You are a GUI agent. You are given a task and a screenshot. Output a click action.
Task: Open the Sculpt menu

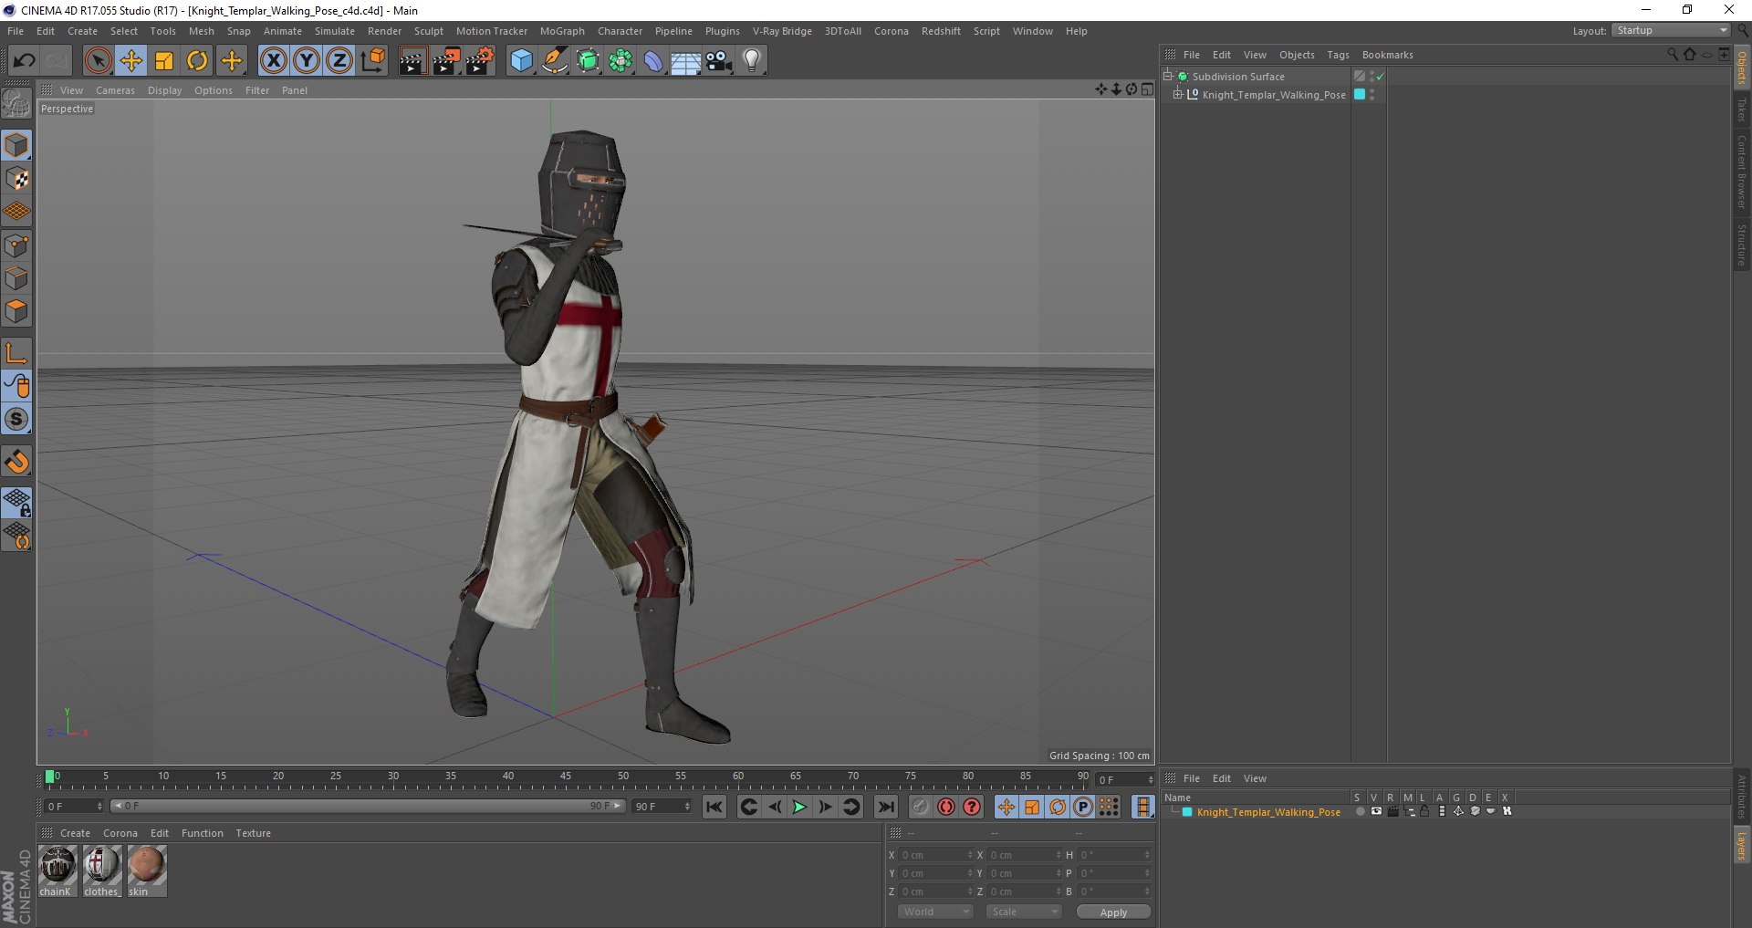pyautogui.click(x=428, y=31)
